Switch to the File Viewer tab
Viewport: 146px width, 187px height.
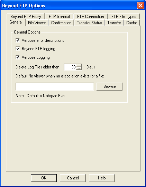[x=37, y=23]
